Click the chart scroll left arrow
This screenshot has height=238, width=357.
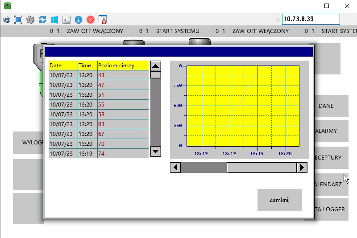(x=175, y=168)
